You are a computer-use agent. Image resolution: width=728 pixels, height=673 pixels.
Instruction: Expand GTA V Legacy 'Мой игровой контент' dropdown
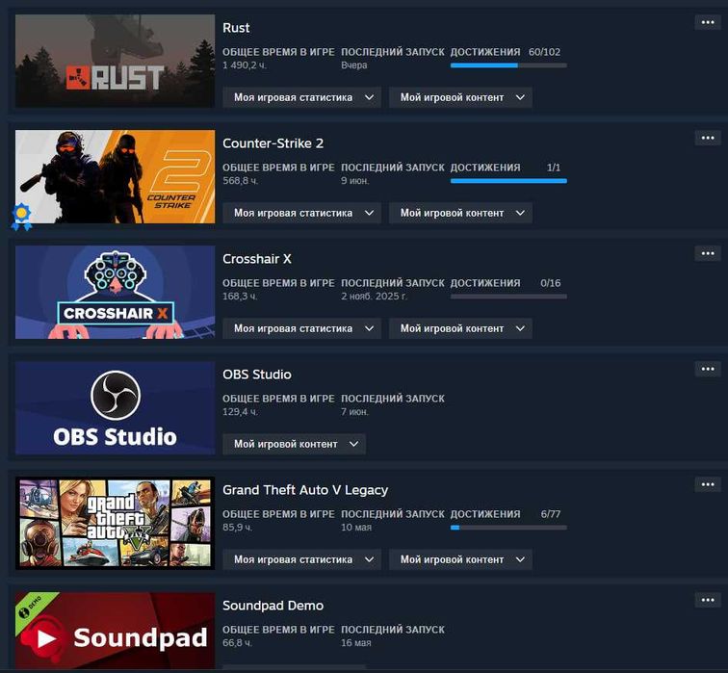(460, 559)
